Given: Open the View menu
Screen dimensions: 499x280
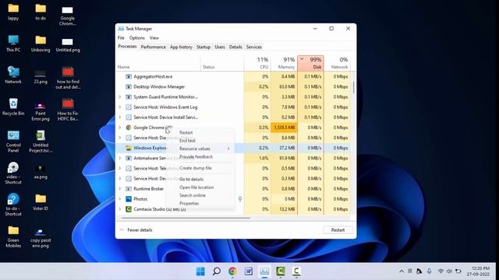Looking at the screenshot, I should (x=154, y=38).
